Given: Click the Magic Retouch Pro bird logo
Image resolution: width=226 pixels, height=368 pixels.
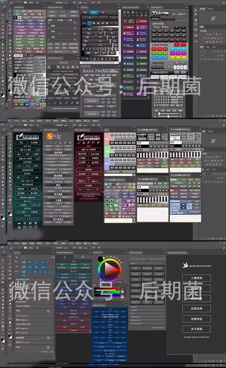Looking at the screenshot, I should tap(185, 265).
